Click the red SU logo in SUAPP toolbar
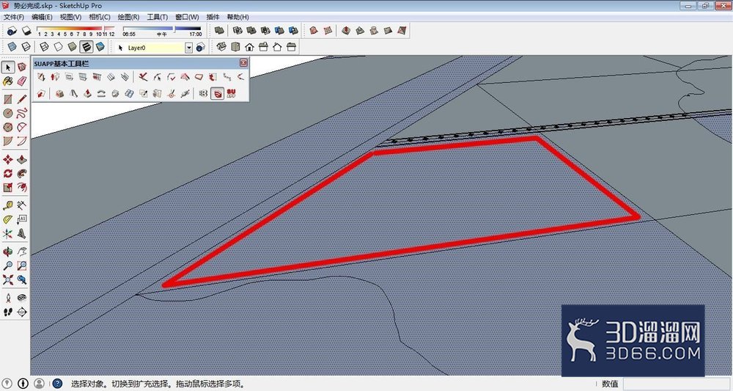Screen dimensions: 733x391 (x=232, y=94)
